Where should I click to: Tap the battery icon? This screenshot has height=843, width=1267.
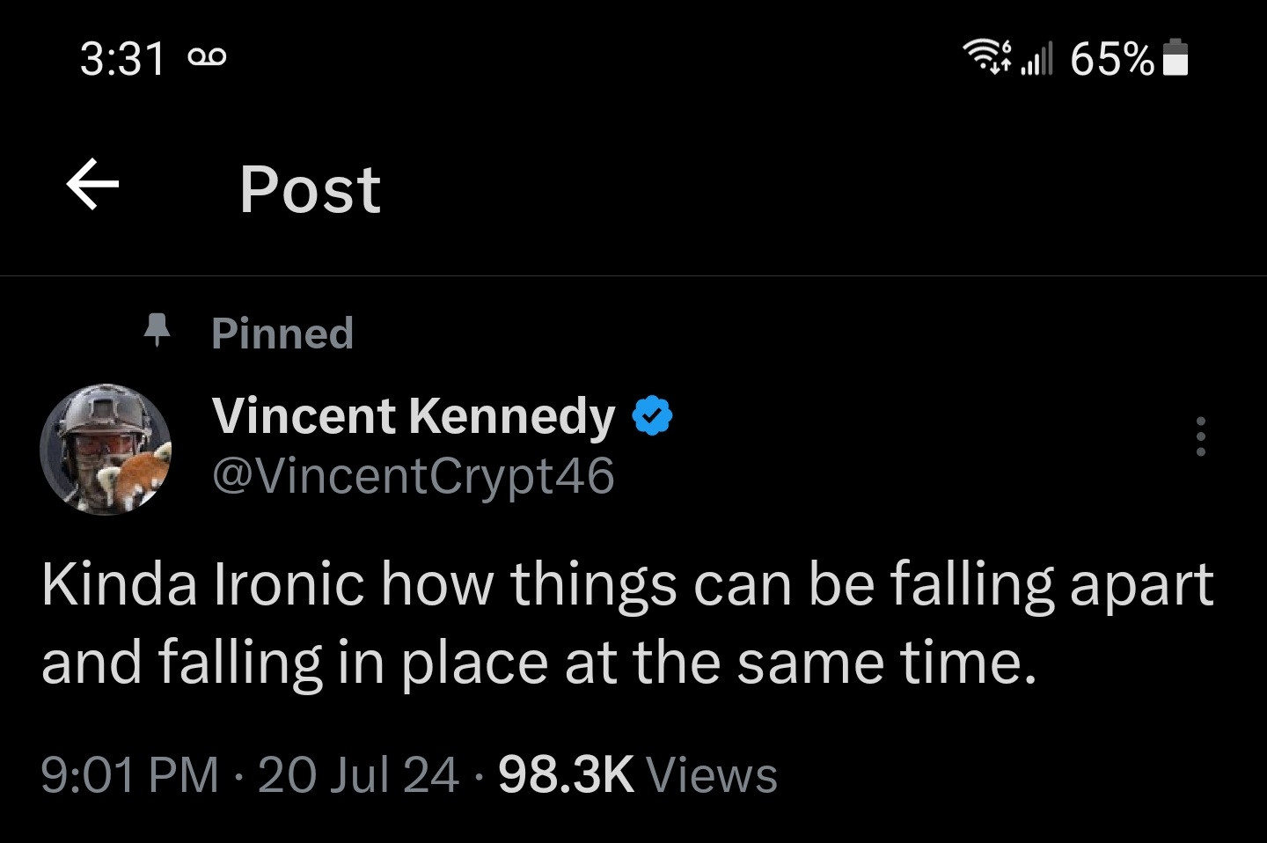click(x=1175, y=59)
